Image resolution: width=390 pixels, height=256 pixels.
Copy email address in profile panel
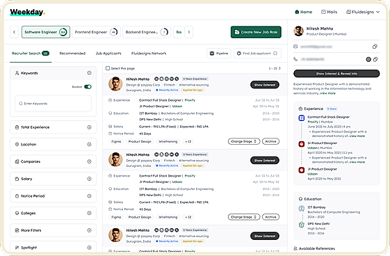point(375,47)
